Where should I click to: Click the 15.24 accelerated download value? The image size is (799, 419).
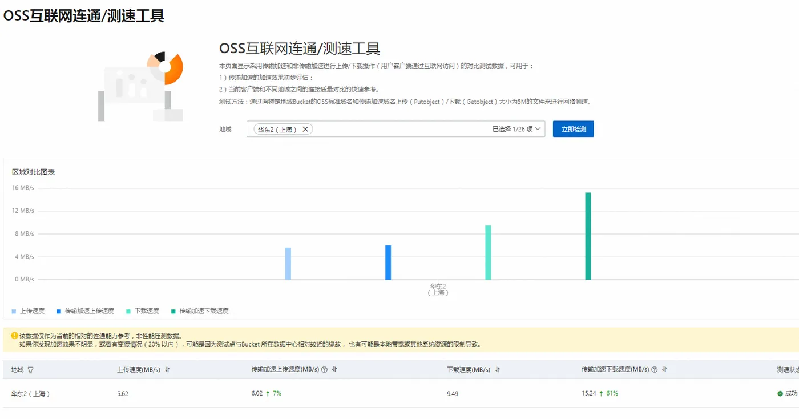click(x=589, y=393)
